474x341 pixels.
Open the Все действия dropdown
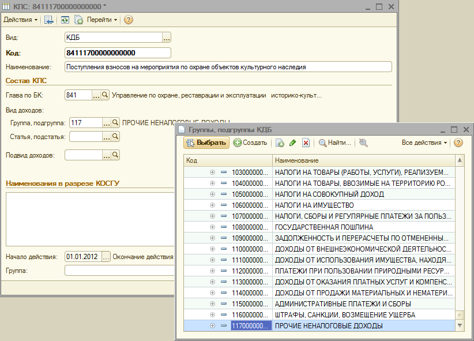(x=424, y=143)
